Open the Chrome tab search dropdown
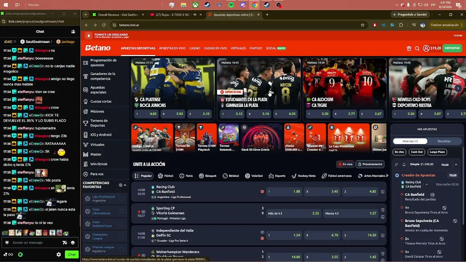466x262 pixels. [86, 15]
